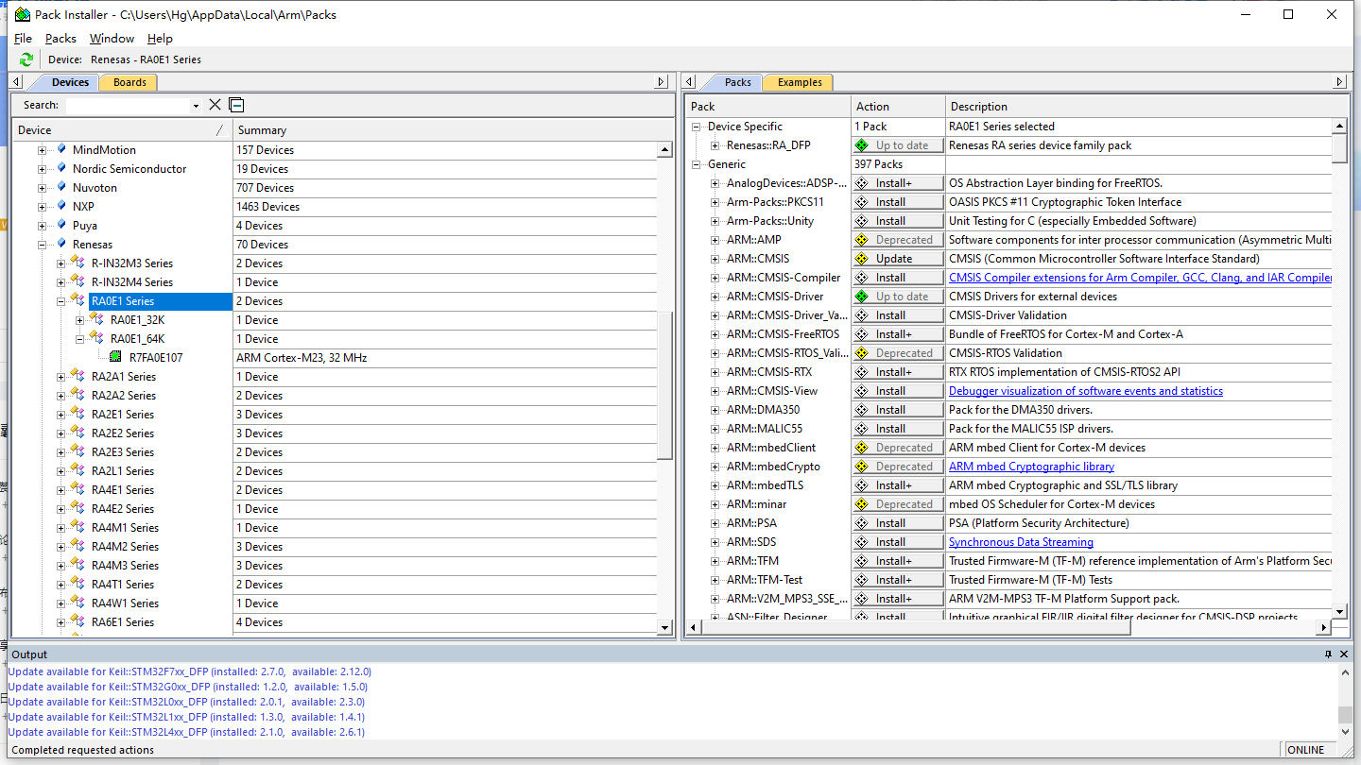
Task: Select the R7FA0E107 chip icon
Action: coord(115,358)
